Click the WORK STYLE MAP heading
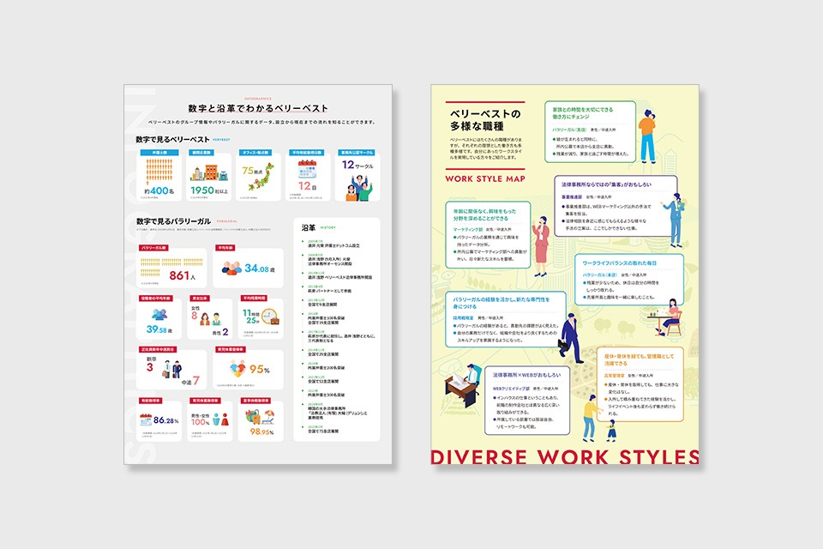The width and height of the screenshot is (823, 549). [x=485, y=179]
